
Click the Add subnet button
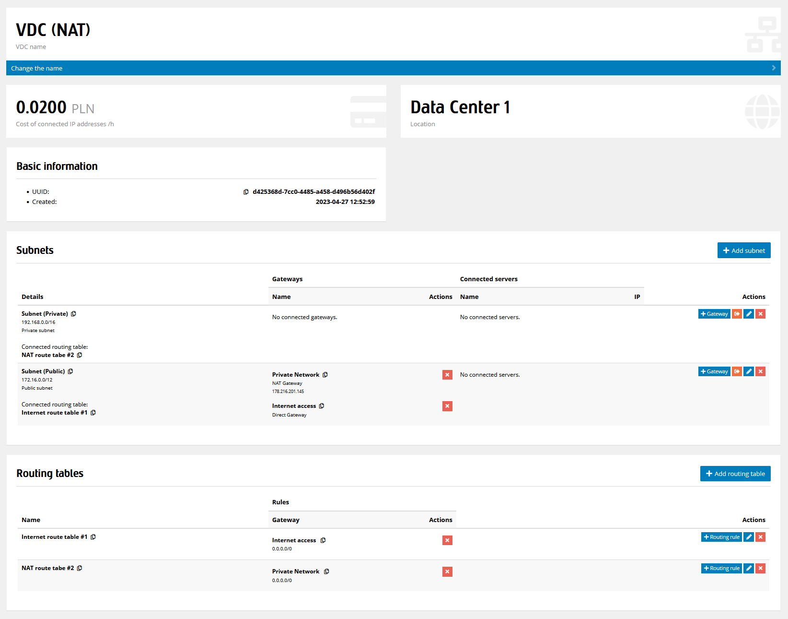744,250
